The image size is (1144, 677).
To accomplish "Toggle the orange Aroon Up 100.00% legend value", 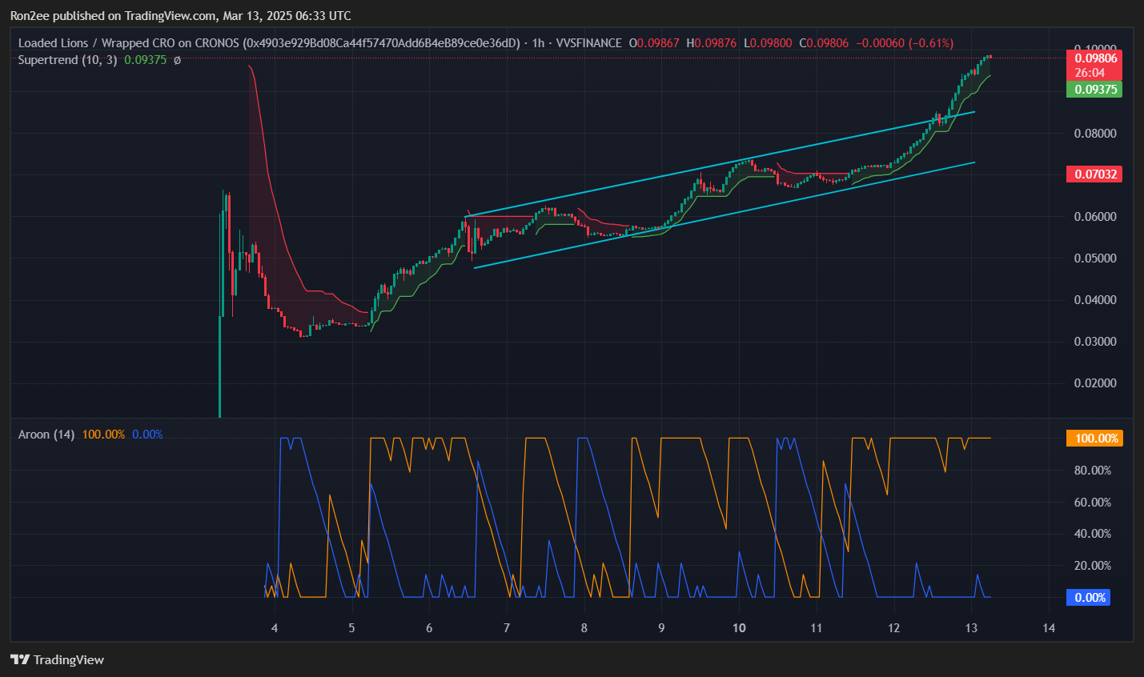I will (x=103, y=435).
